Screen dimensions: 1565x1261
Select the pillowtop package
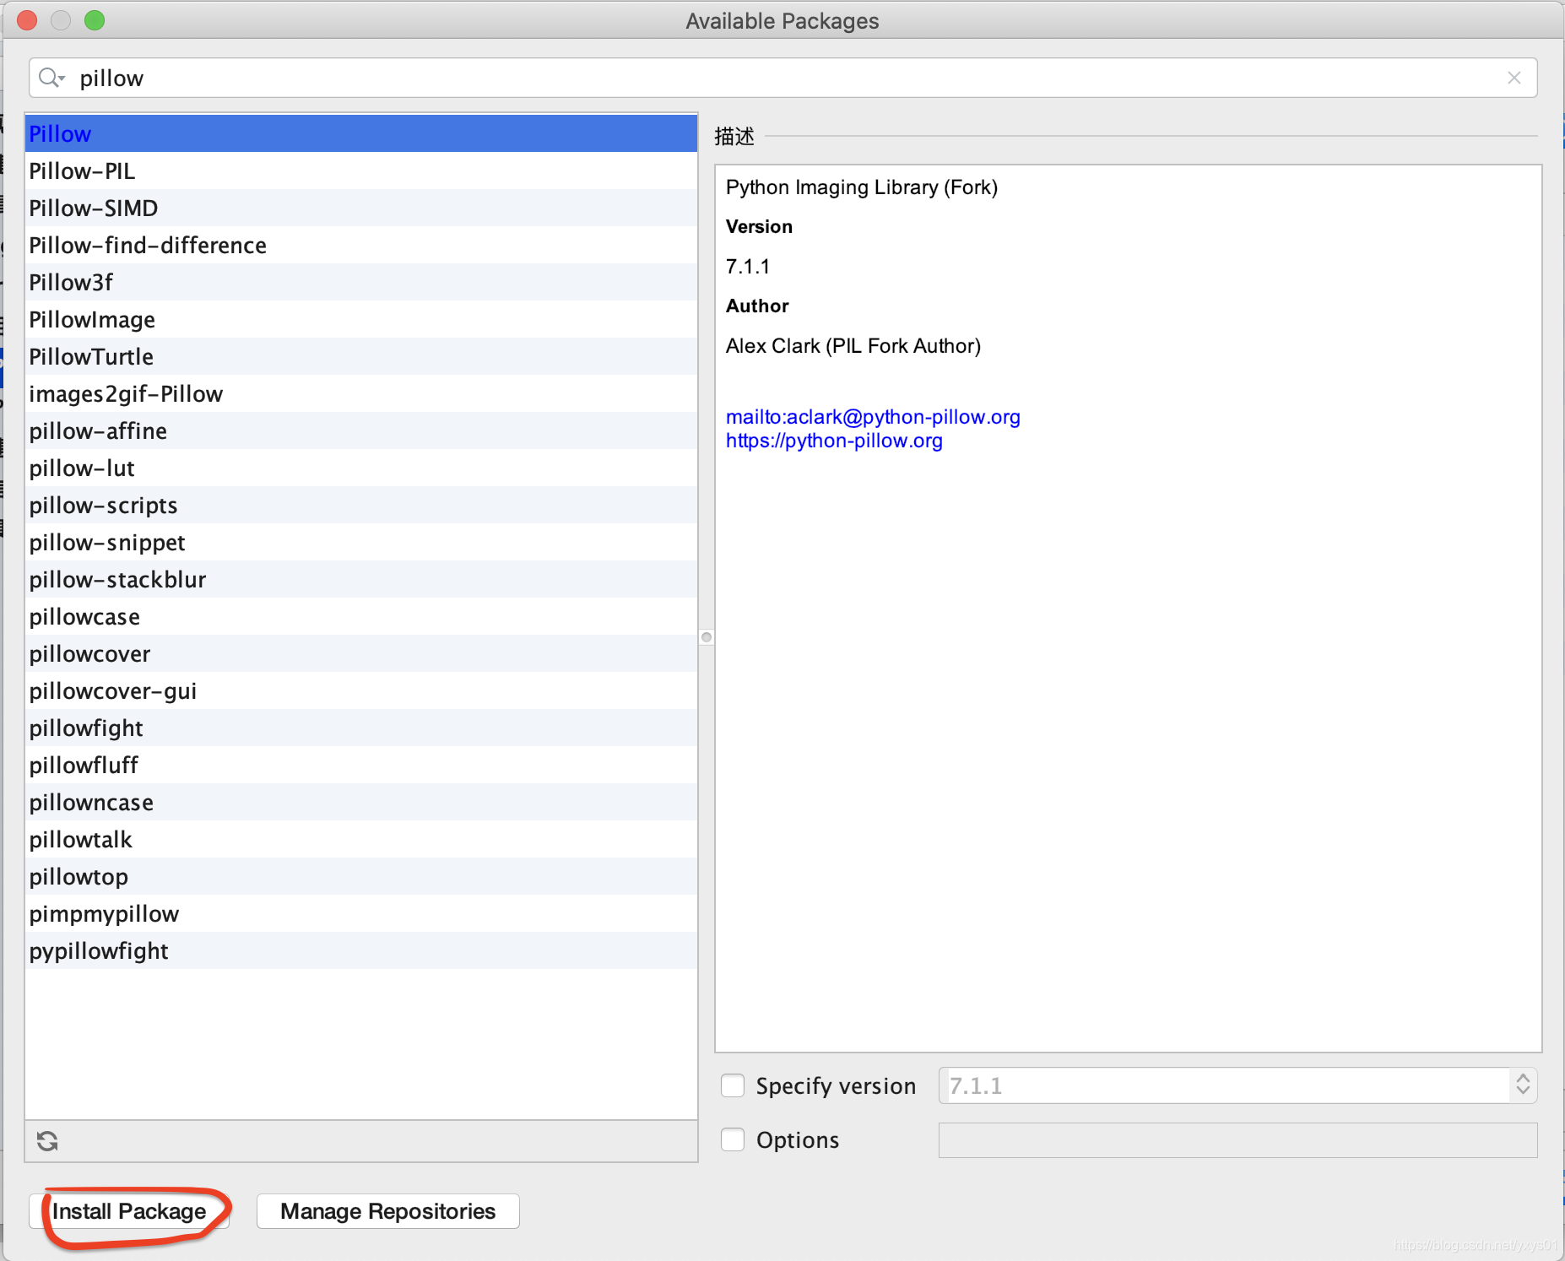pyautogui.click(x=361, y=876)
